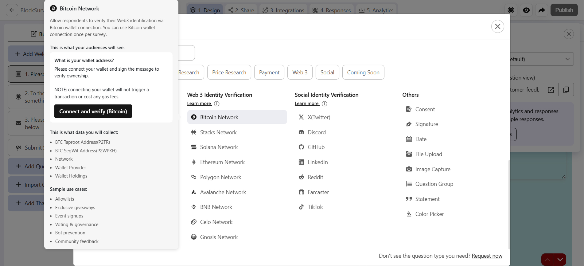Open the Request now link
This screenshot has height=266, width=584.
point(487,256)
